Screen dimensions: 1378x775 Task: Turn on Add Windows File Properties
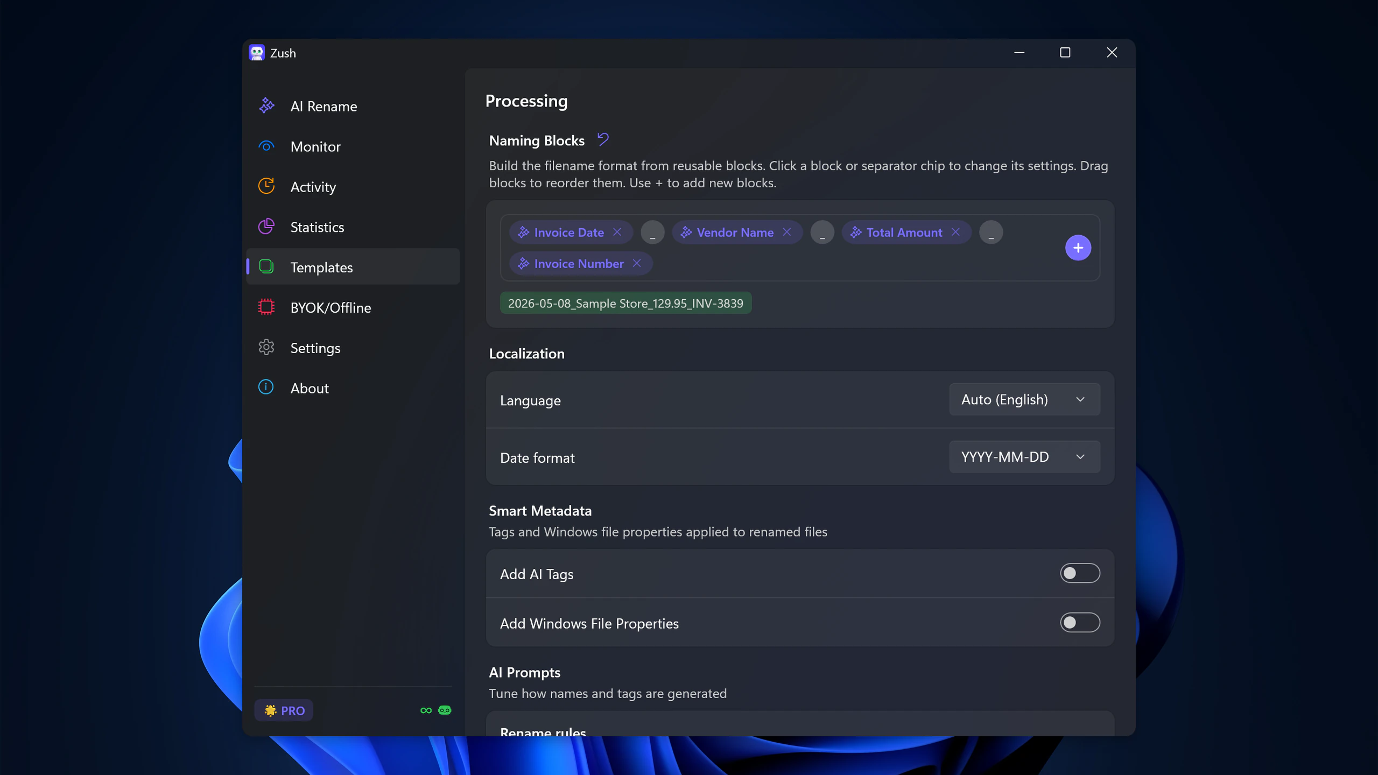click(1080, 623)
